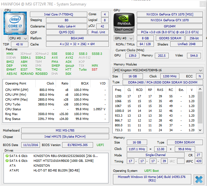Click the 256-bit bus width field
Screen dimensions: 207x186
194,38
